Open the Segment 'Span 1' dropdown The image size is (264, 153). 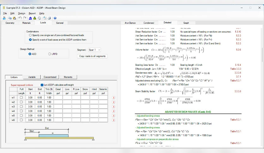click(x=94, y=50)
